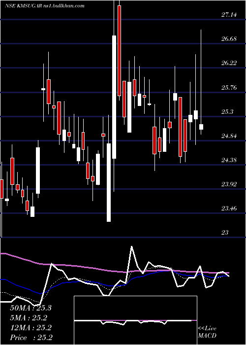Click the 25.76 price axis label
246x345 pixels.
229,88
